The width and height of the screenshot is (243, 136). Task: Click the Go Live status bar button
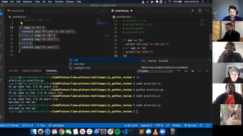click(x=190, y=125)
